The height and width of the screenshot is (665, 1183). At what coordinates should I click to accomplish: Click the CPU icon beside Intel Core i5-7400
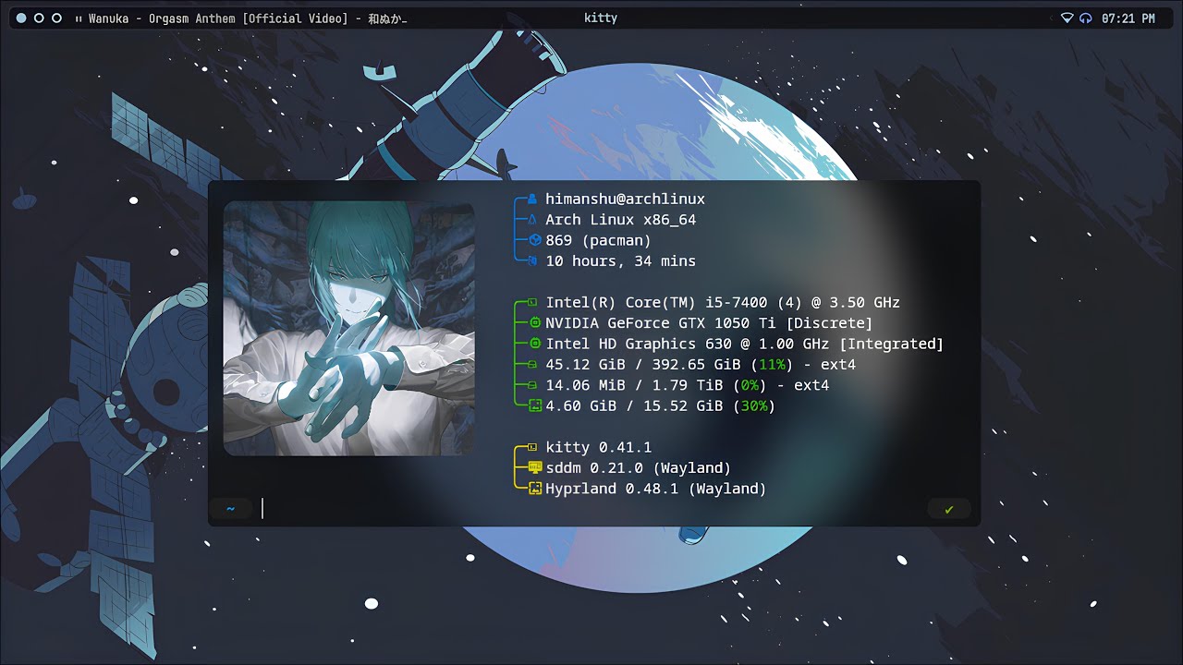coord(532,302)
